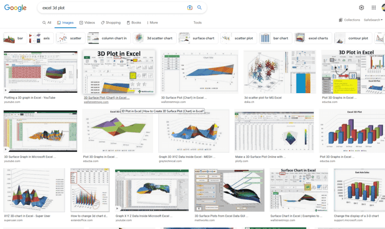Select the Images tab
385x229 pixels.
[x=65, y=23]
